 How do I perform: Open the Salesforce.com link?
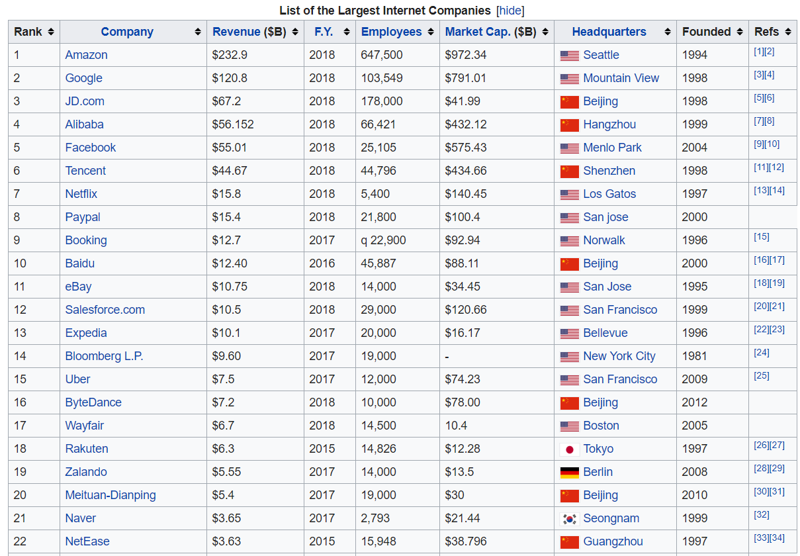tap(105, 310)
